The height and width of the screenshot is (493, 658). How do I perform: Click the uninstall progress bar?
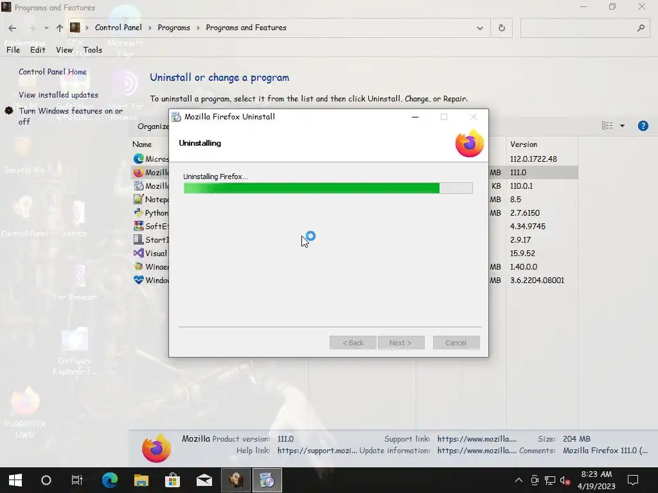[x=328, y=188]
